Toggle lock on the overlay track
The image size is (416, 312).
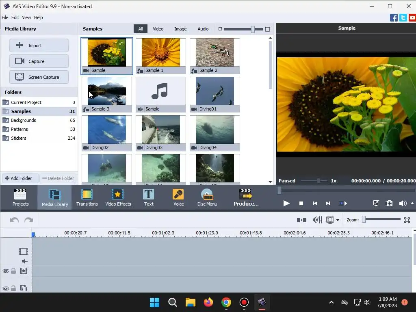(x=13, y=288)
